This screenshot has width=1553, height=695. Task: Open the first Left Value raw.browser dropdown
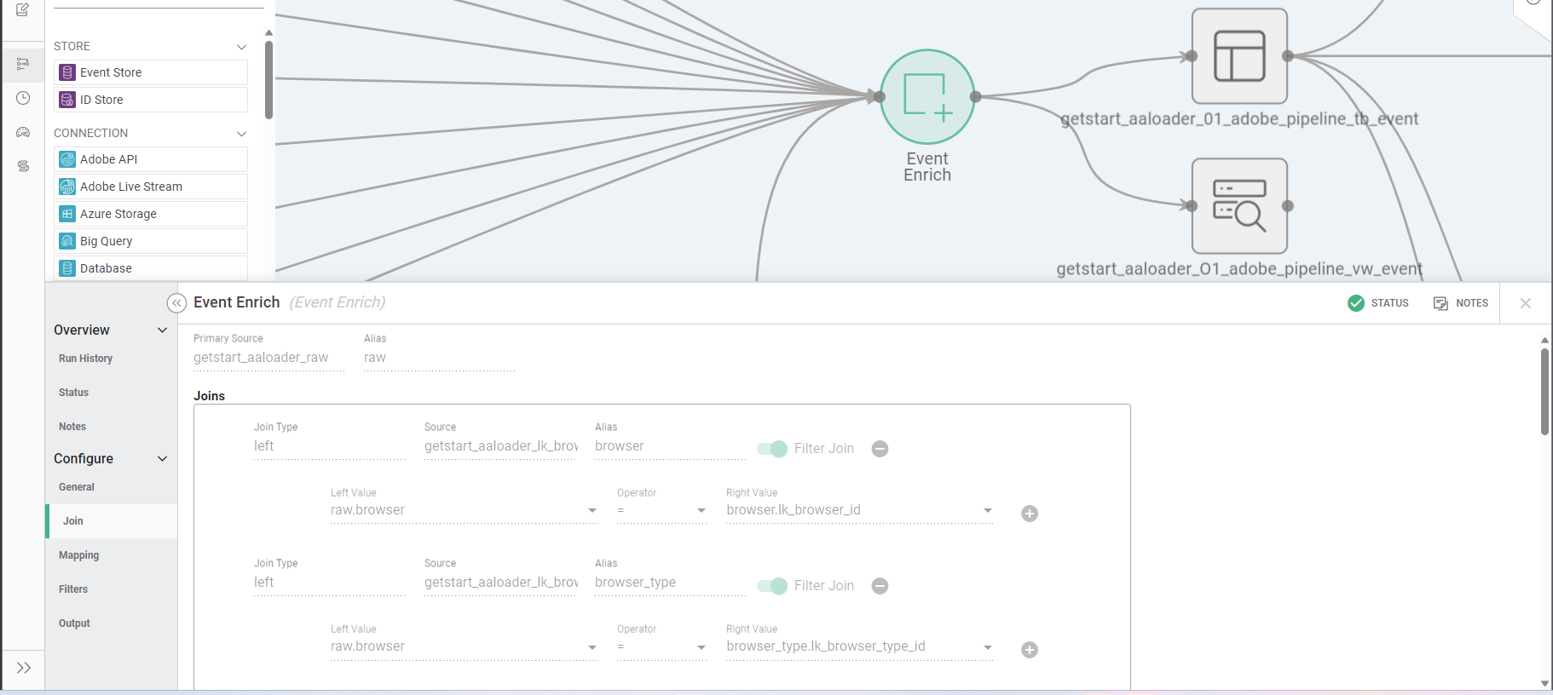tap(592, 511)
